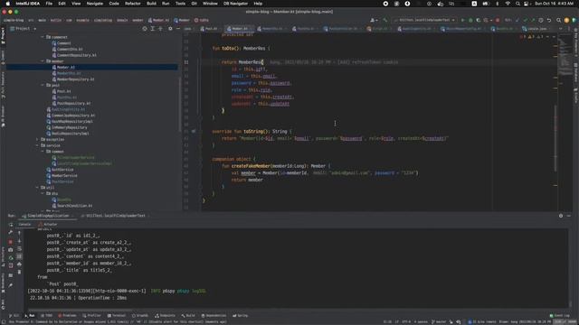Toggle the Problems tool window button

pyautogui.click(x=67, y=316)
